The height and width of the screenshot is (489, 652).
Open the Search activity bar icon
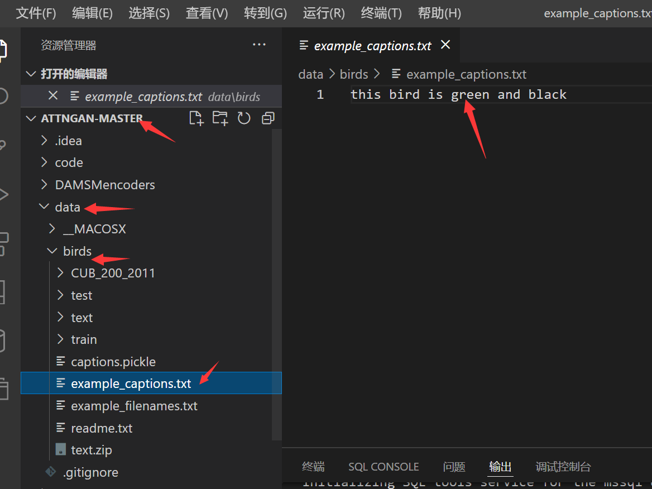(2, 96)
